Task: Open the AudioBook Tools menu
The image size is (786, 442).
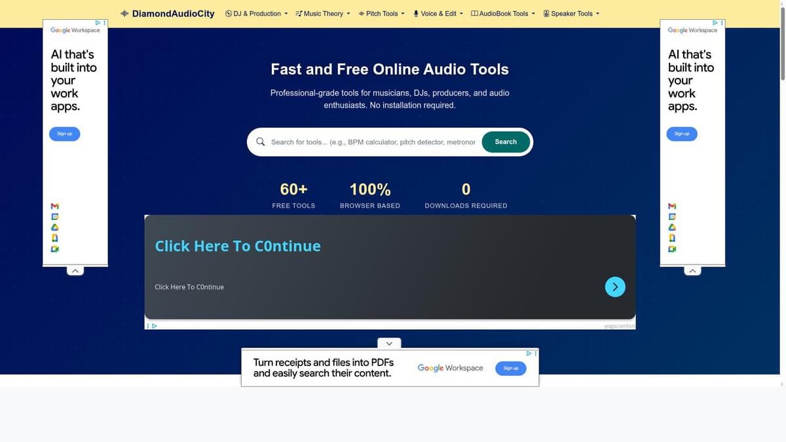Action: point(503,13)
